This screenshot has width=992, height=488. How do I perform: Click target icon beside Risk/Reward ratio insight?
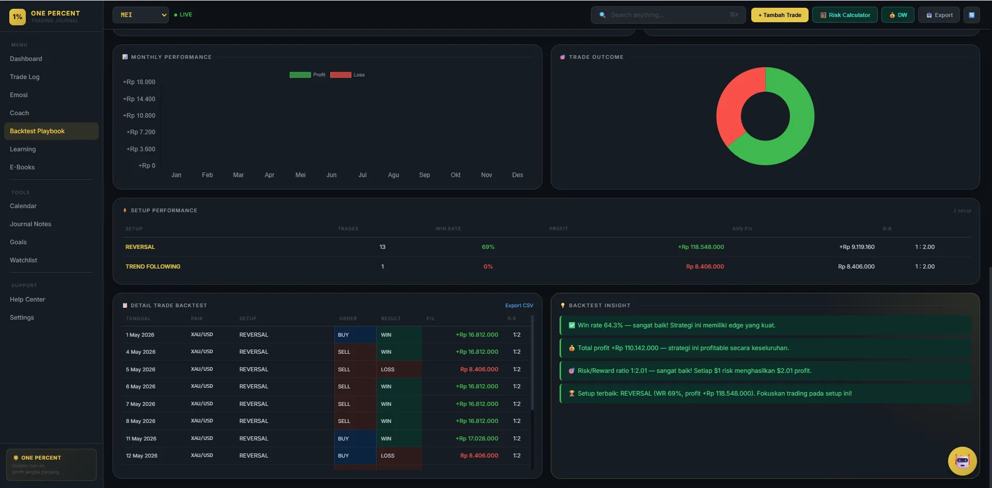point(571,371)
